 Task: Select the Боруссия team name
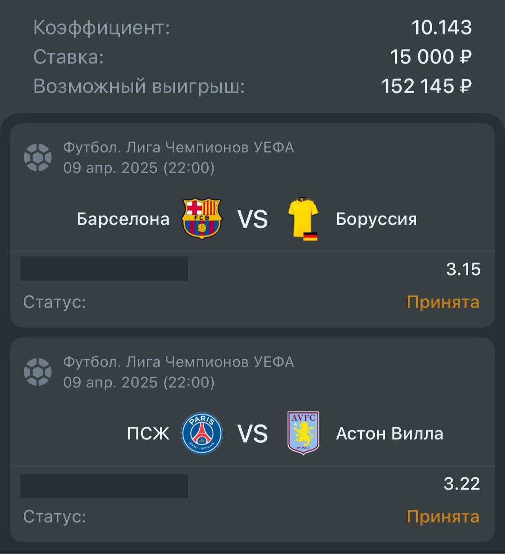coord(376,219)
